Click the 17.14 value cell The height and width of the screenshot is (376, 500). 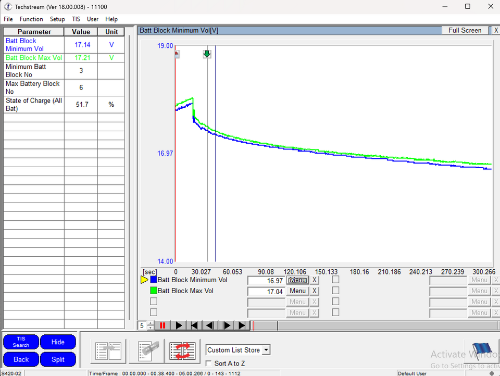pos(81,45)
